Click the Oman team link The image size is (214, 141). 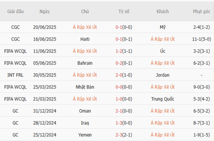point(85,111)
